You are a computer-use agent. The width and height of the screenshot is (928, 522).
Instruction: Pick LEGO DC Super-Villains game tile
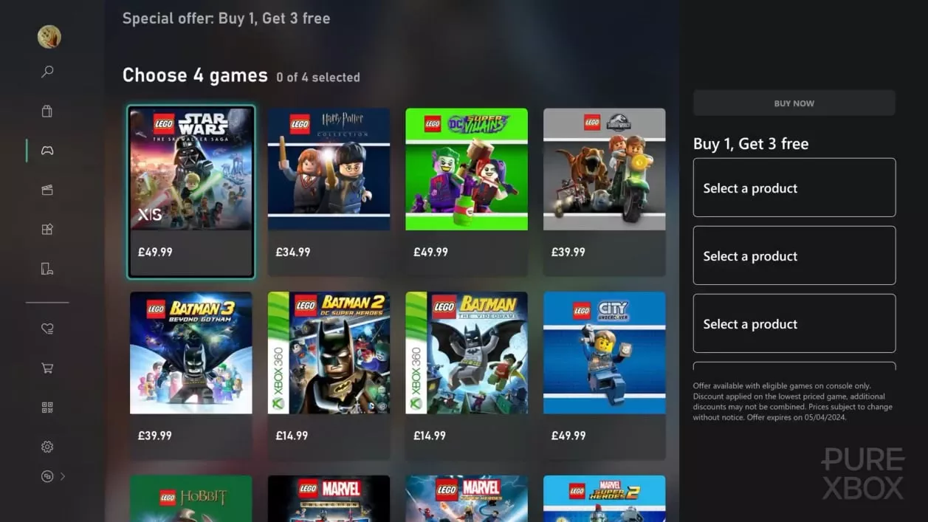point(467,192)
